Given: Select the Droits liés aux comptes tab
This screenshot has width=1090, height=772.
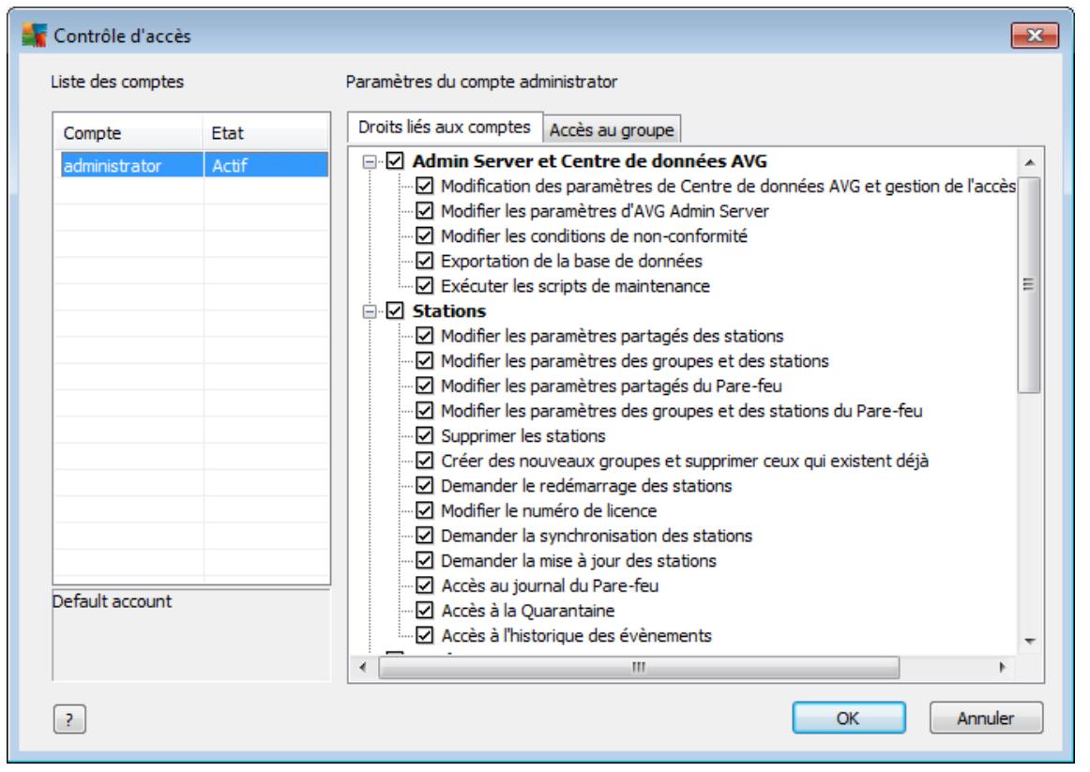Looking at the screenshot, I should (x=445, y=128).
